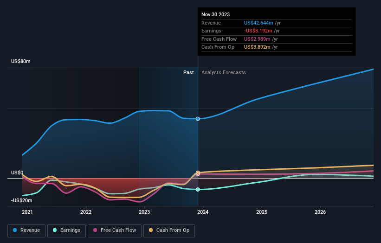Viewport: 381px width, 243px height.
Task: Toggle the Free Cash Flow legend button
Action: tap(115, 230)
